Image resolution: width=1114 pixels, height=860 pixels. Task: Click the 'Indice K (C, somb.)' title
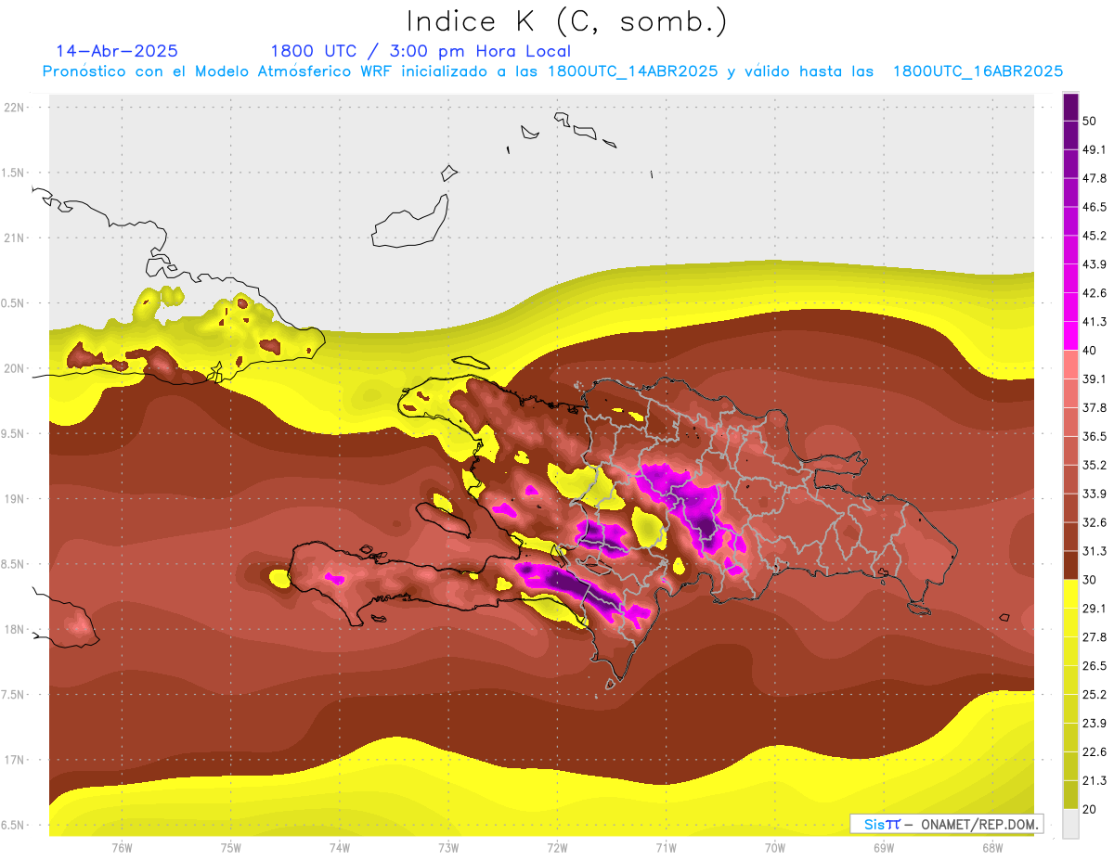click(566, 21)
